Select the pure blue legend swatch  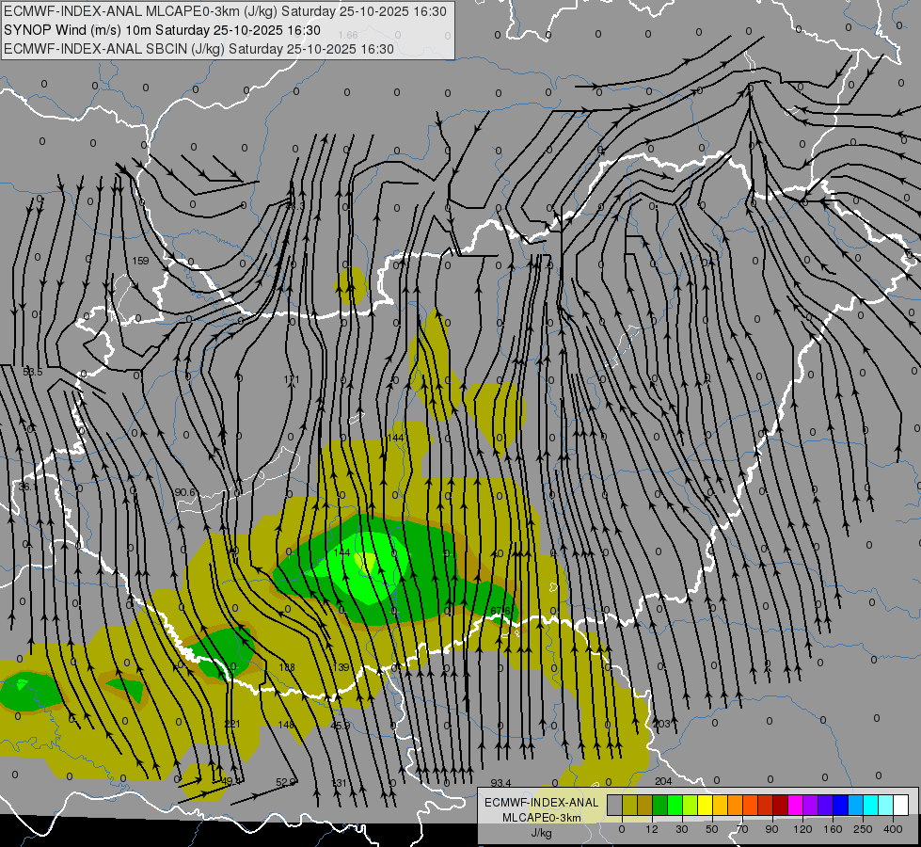(841, 805)
